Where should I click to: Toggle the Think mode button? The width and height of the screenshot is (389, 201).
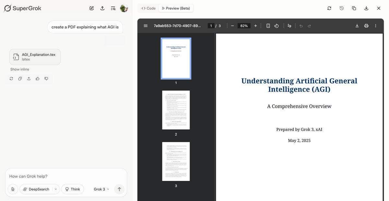(x=73, y=189)
